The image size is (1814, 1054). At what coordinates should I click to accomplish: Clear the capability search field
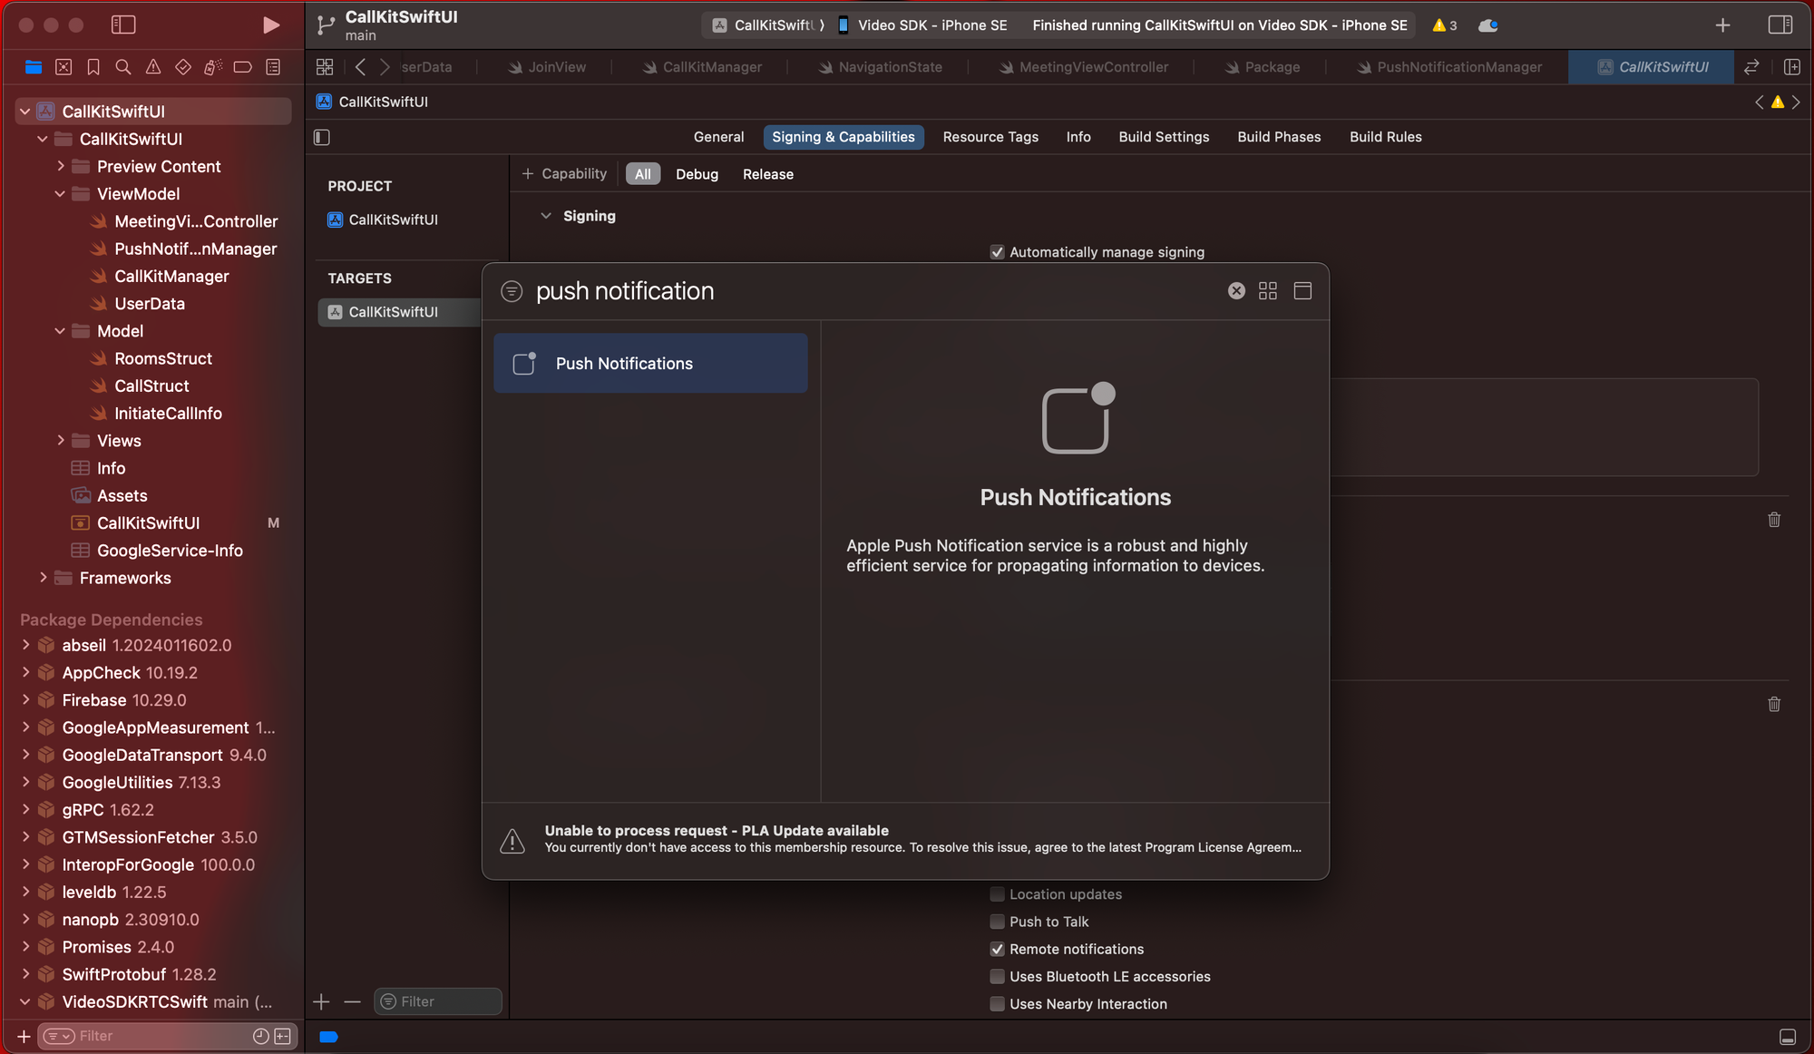pyautogui.click(x=1236, y=290)
